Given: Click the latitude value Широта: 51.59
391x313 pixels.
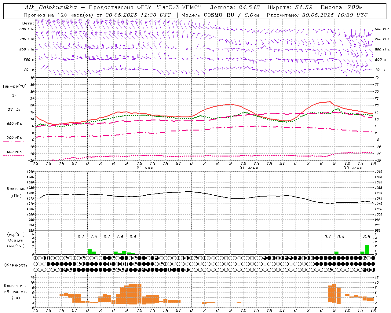Looking at the screenshot, I should pyautogui.click(x=290, y=7).
